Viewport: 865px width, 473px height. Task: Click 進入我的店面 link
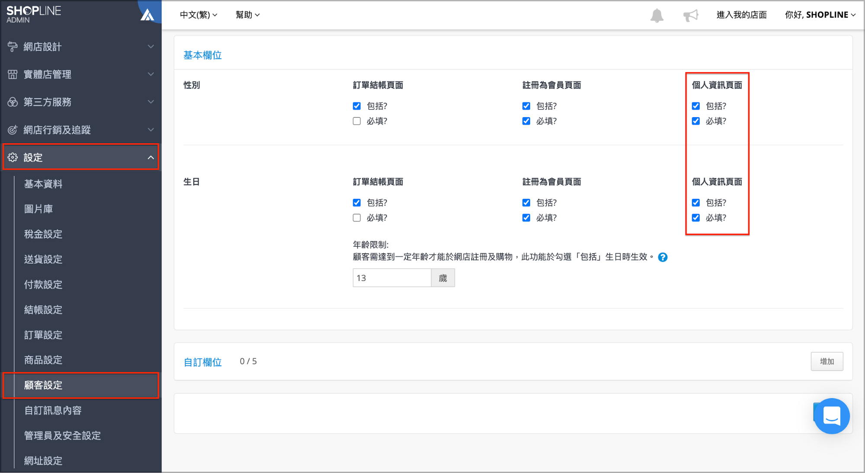click(x=741, y=15)
